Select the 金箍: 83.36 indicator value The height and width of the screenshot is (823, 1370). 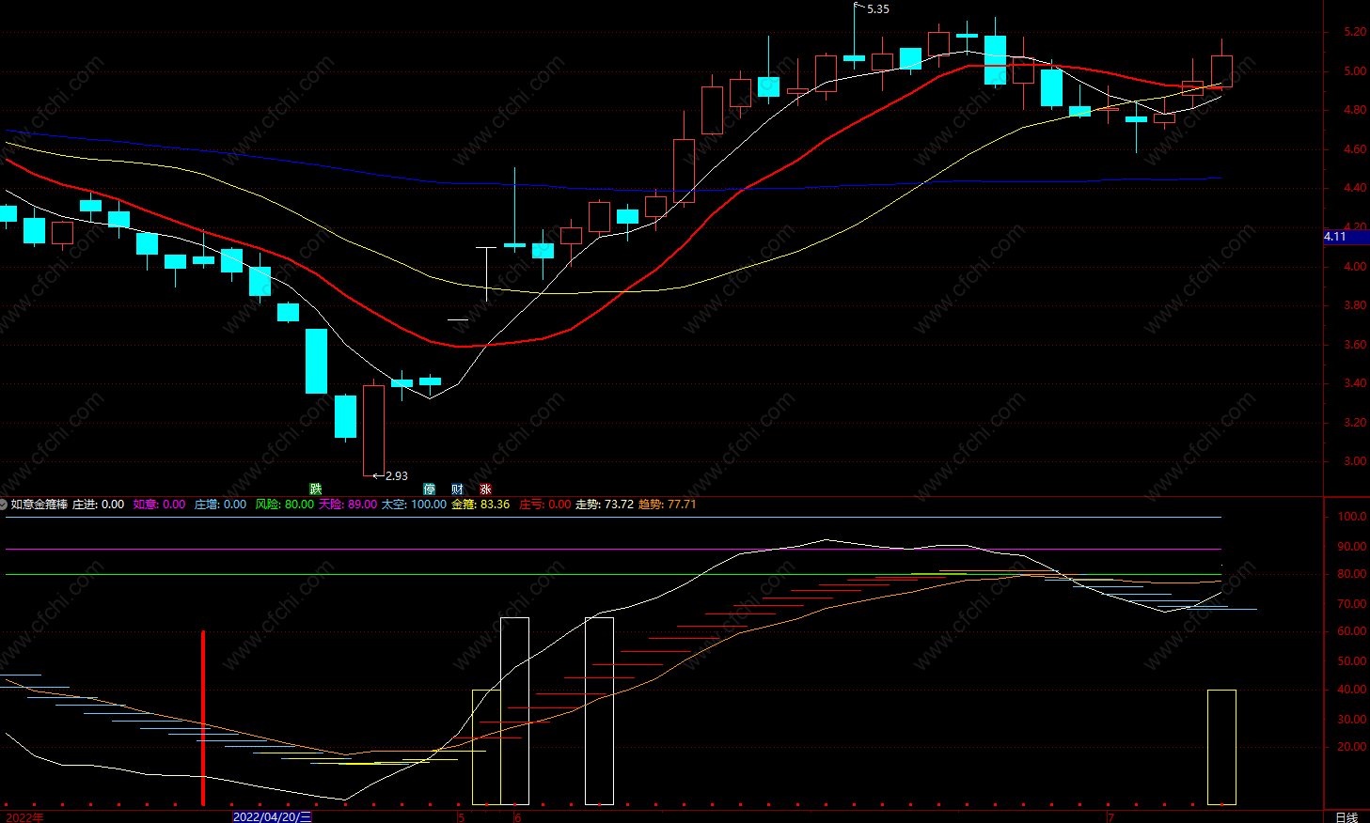click(x=480, y=505)
